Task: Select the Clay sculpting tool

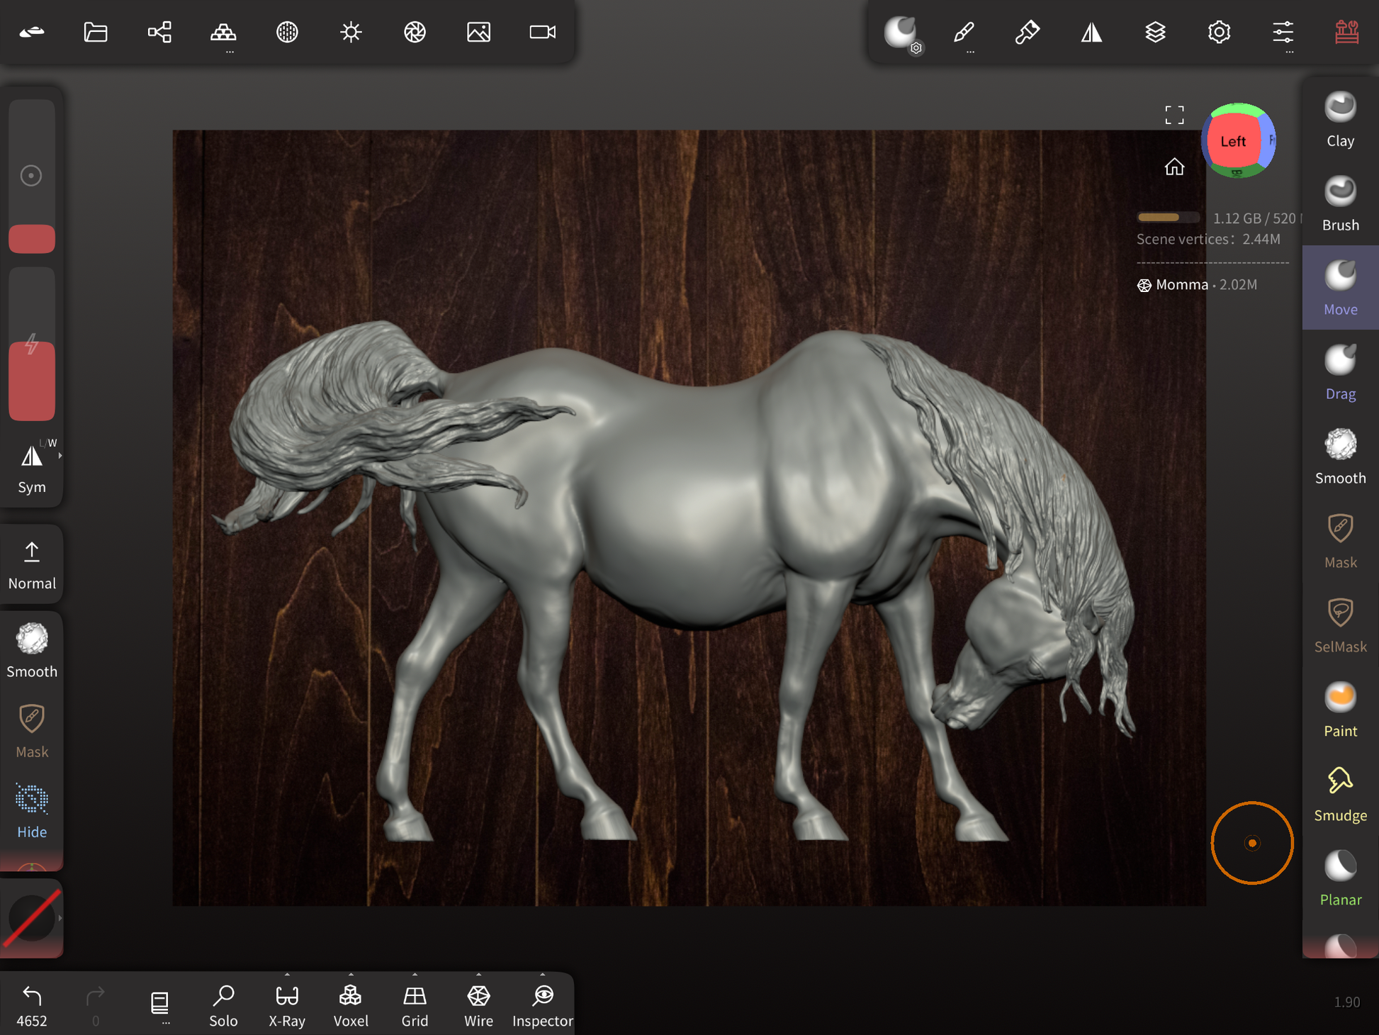Action: coord(1339,119)
